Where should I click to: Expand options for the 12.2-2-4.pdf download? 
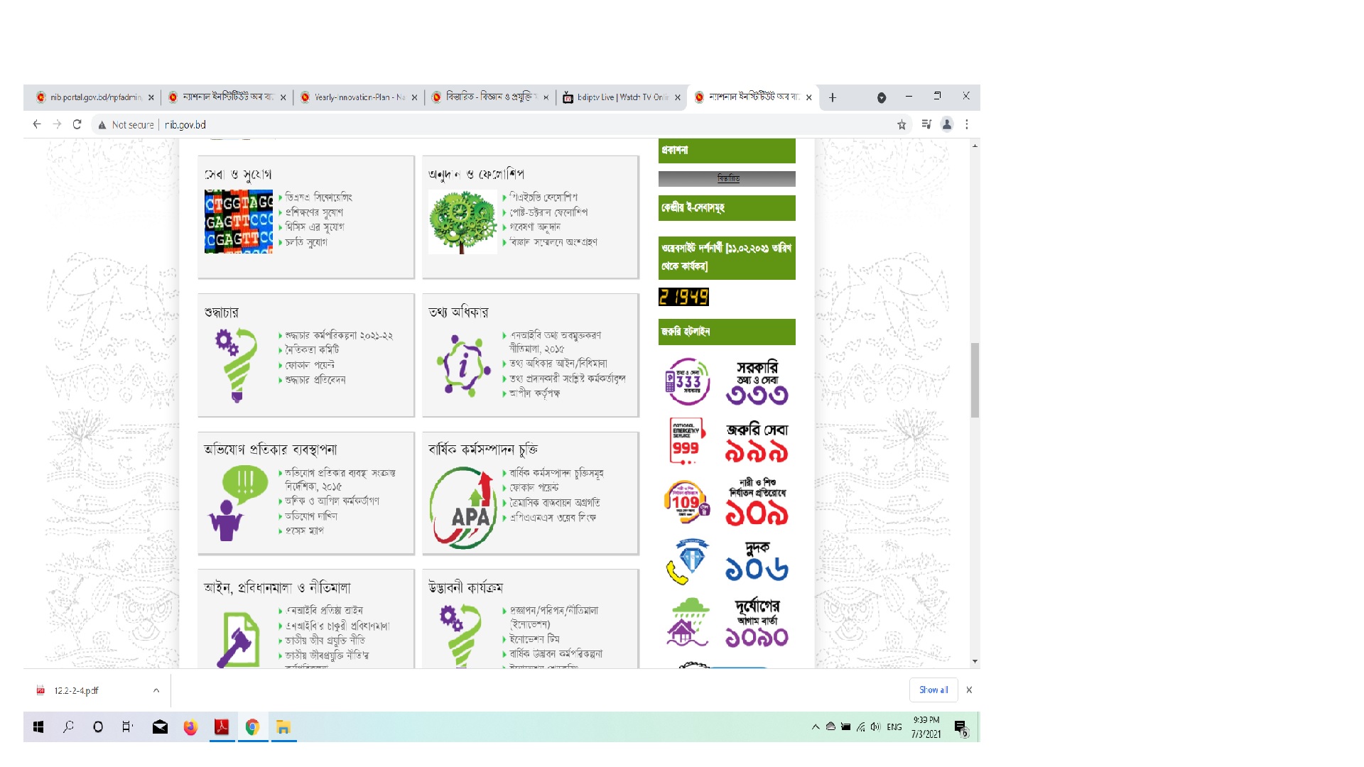coord(156,690)
